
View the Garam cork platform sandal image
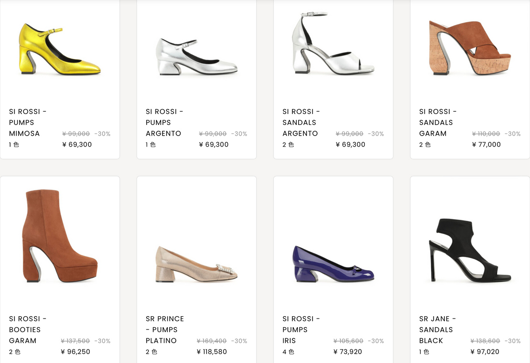pyautogui.click(x=470, y=48)
